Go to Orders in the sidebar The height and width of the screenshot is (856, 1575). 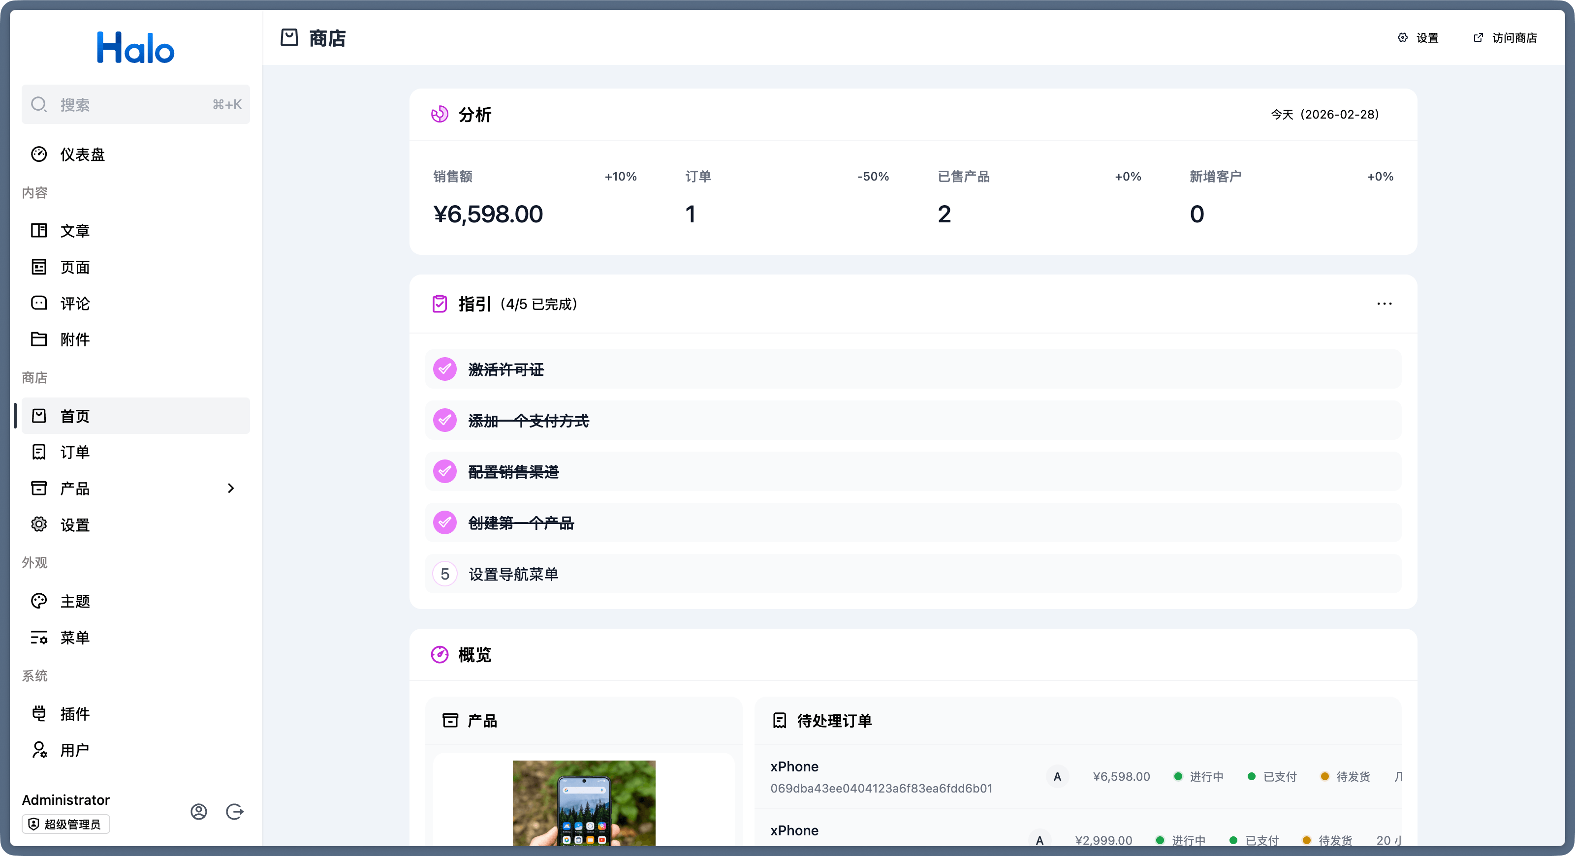coord(75,452)
